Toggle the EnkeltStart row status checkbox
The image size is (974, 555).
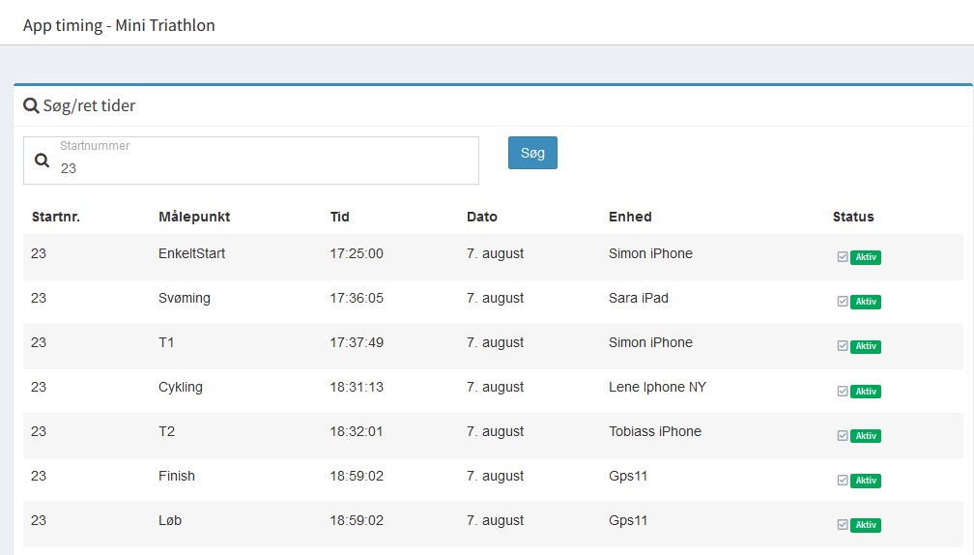click(x=843, y=256)
